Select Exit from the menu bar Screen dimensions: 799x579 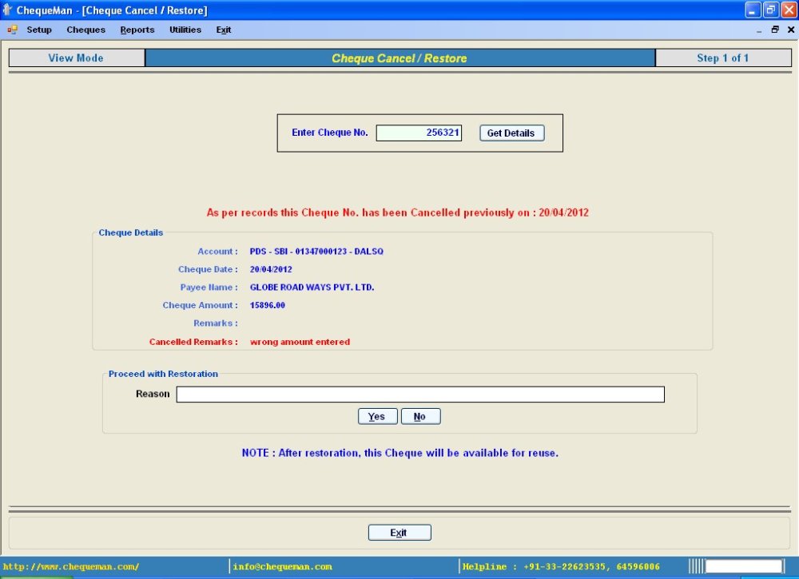(x=223, y=30)
